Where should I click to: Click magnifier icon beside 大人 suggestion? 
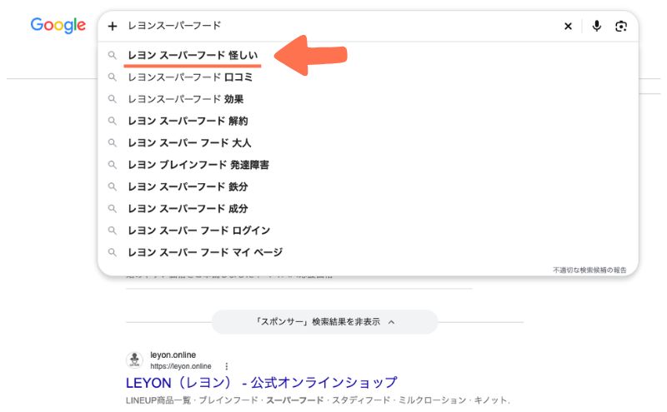click(x=112, y=142)
